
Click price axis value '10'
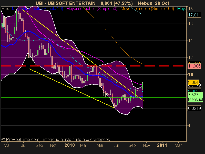pos(190,74)
